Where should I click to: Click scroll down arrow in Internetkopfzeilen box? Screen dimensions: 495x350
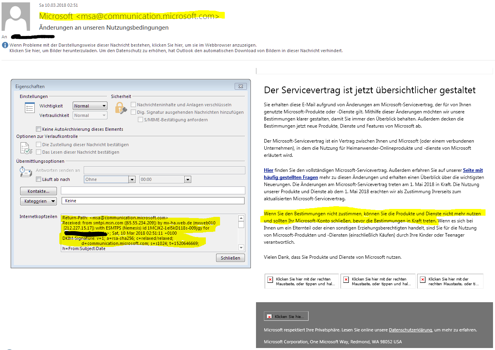coord(241,248)
